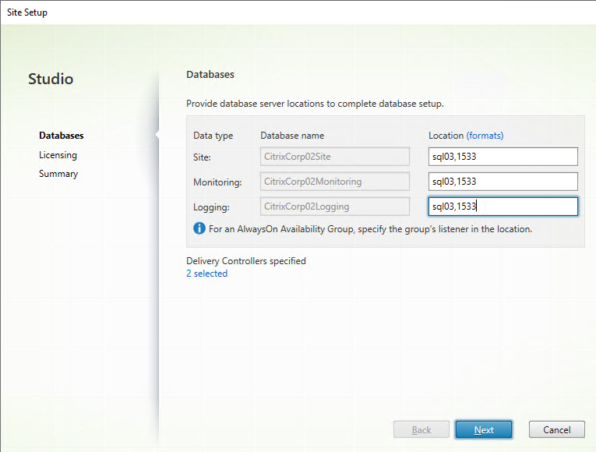
Task: Click the Cancel button
Action: (556, 429)
